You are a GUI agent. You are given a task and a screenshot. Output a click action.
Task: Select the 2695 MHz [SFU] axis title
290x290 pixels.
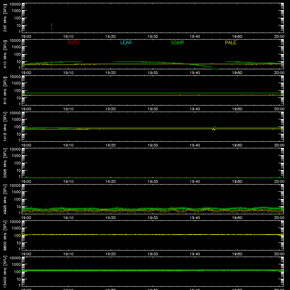click(x=5, y=163)
